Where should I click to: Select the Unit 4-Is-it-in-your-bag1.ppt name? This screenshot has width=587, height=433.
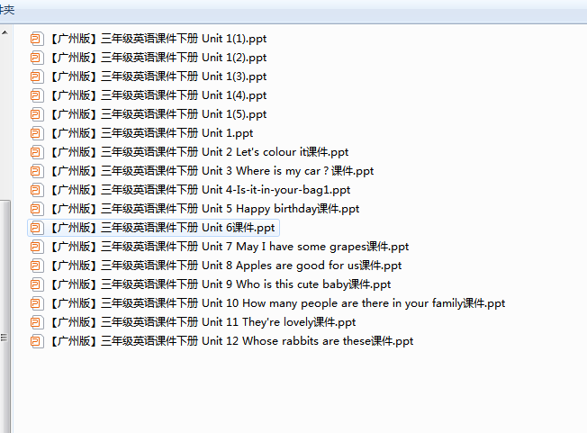click(x=201, y=190)
